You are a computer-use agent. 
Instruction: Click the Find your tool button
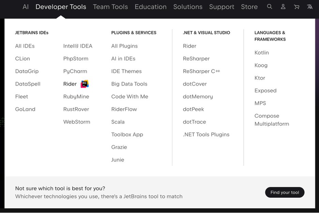(285, 192)
